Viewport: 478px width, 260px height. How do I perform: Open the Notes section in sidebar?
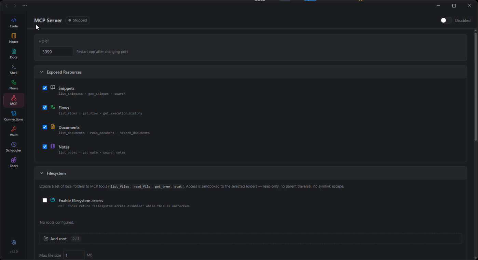(14, 39)
